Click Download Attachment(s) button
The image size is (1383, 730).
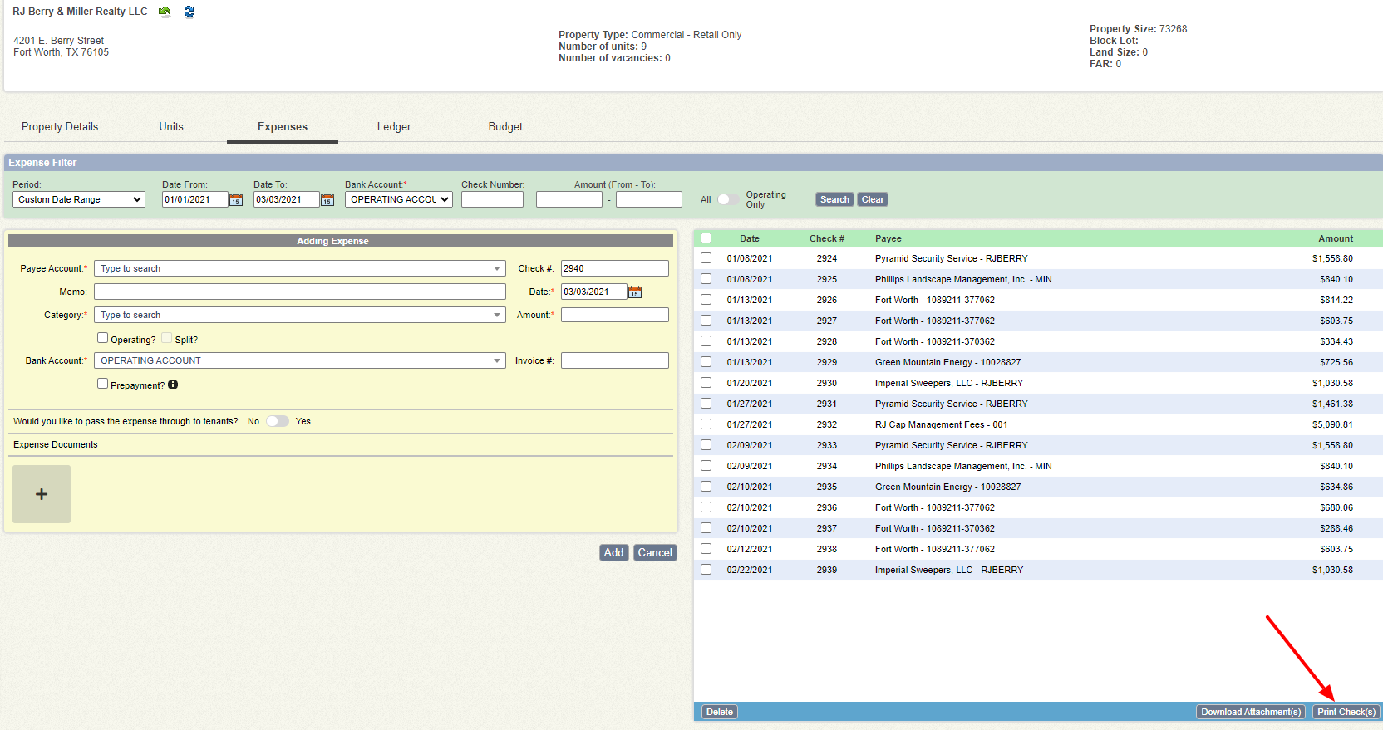pos(1251,712)
